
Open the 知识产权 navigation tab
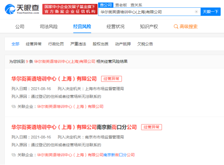point(149,26)
